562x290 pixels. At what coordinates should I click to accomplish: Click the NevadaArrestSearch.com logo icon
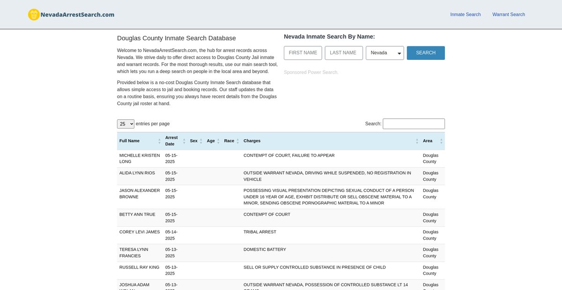tap(34, 14)
